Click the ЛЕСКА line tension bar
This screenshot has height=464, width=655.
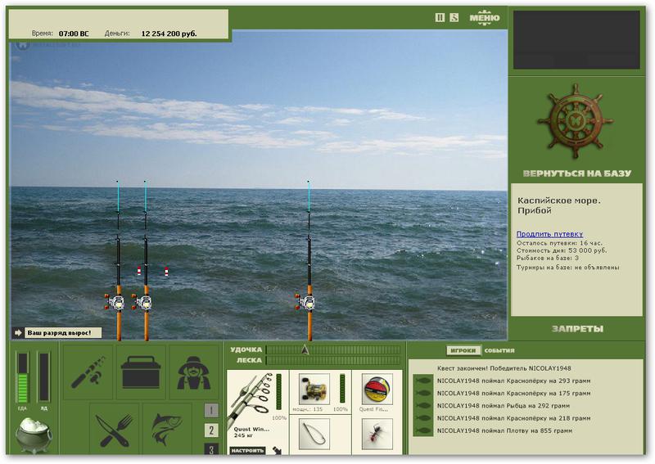(333, 360)
